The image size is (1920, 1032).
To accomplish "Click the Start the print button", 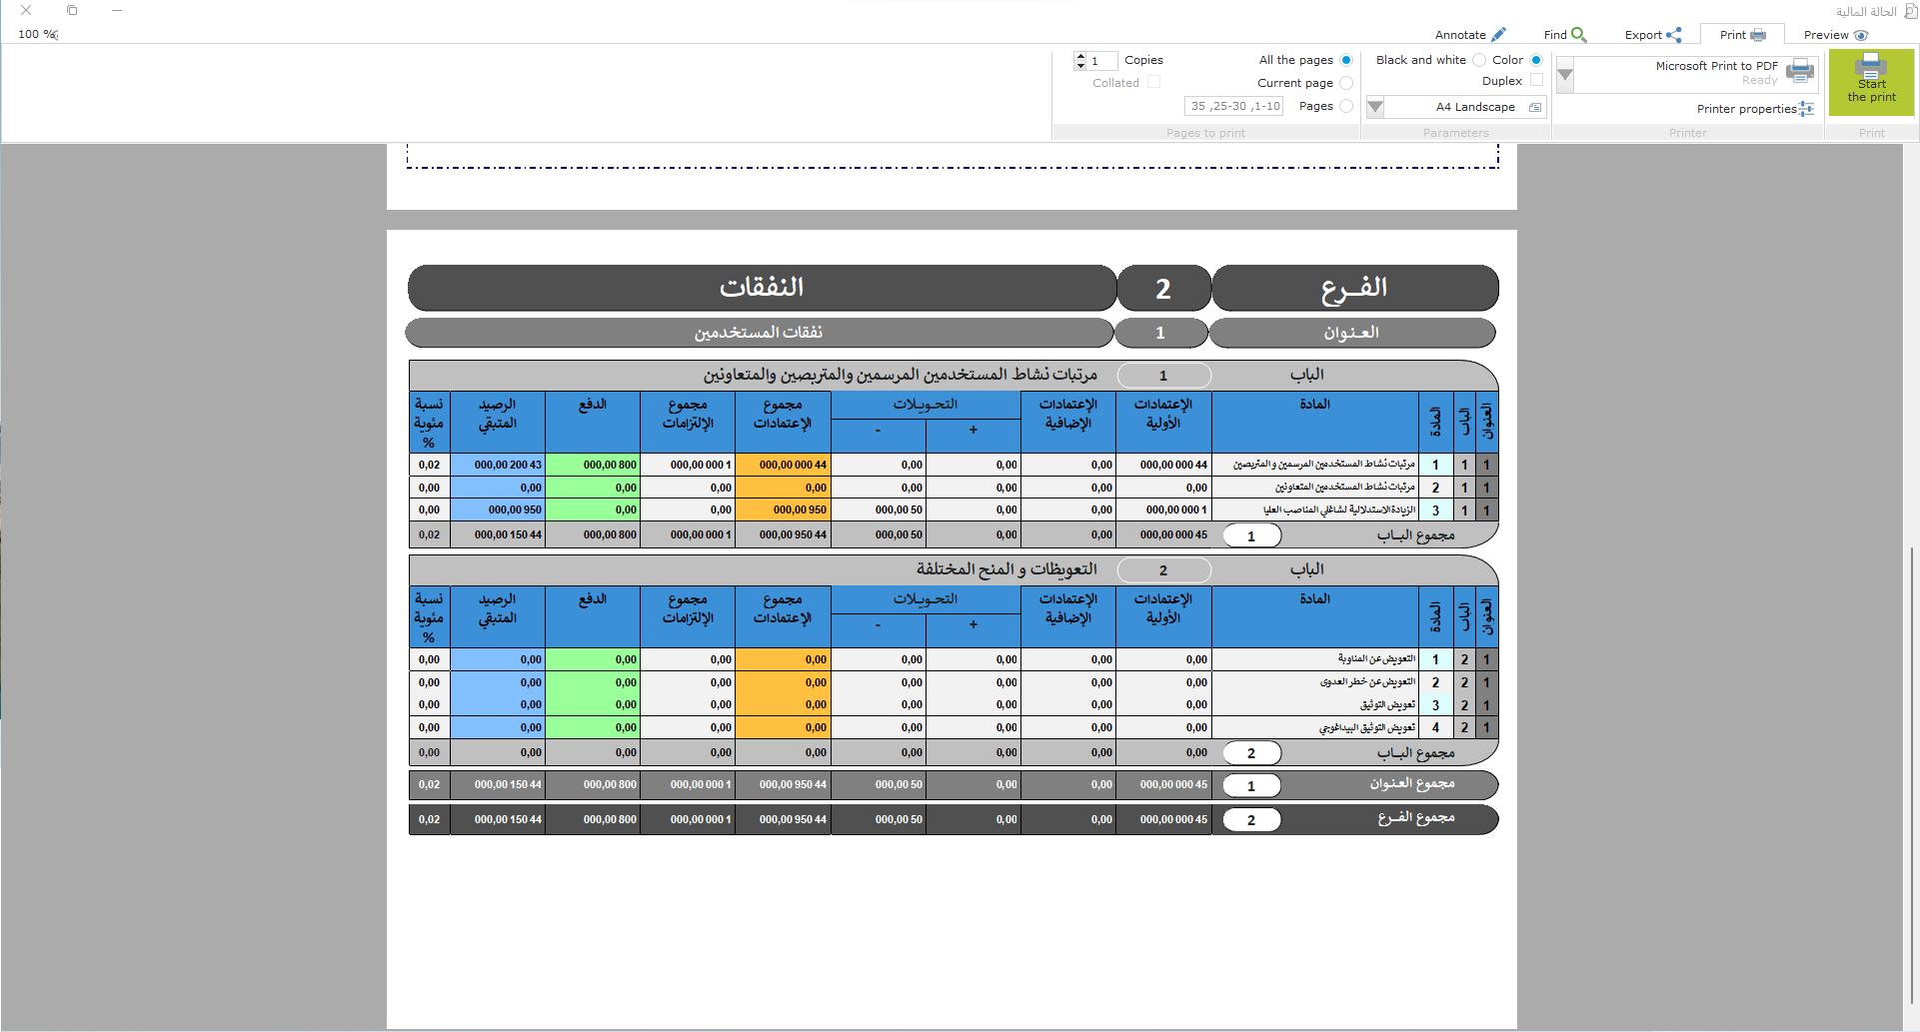I will [x=1871, y=81].
